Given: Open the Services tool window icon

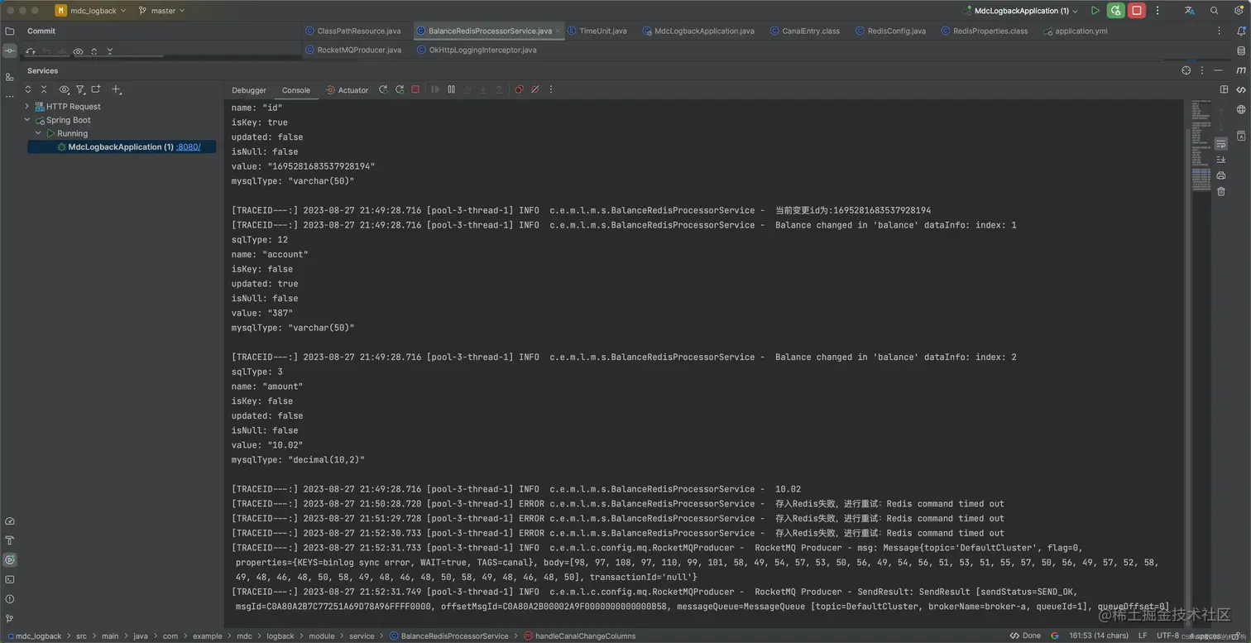Looking at the screenshot, I should pyautogui.click(x=10, y=559).
